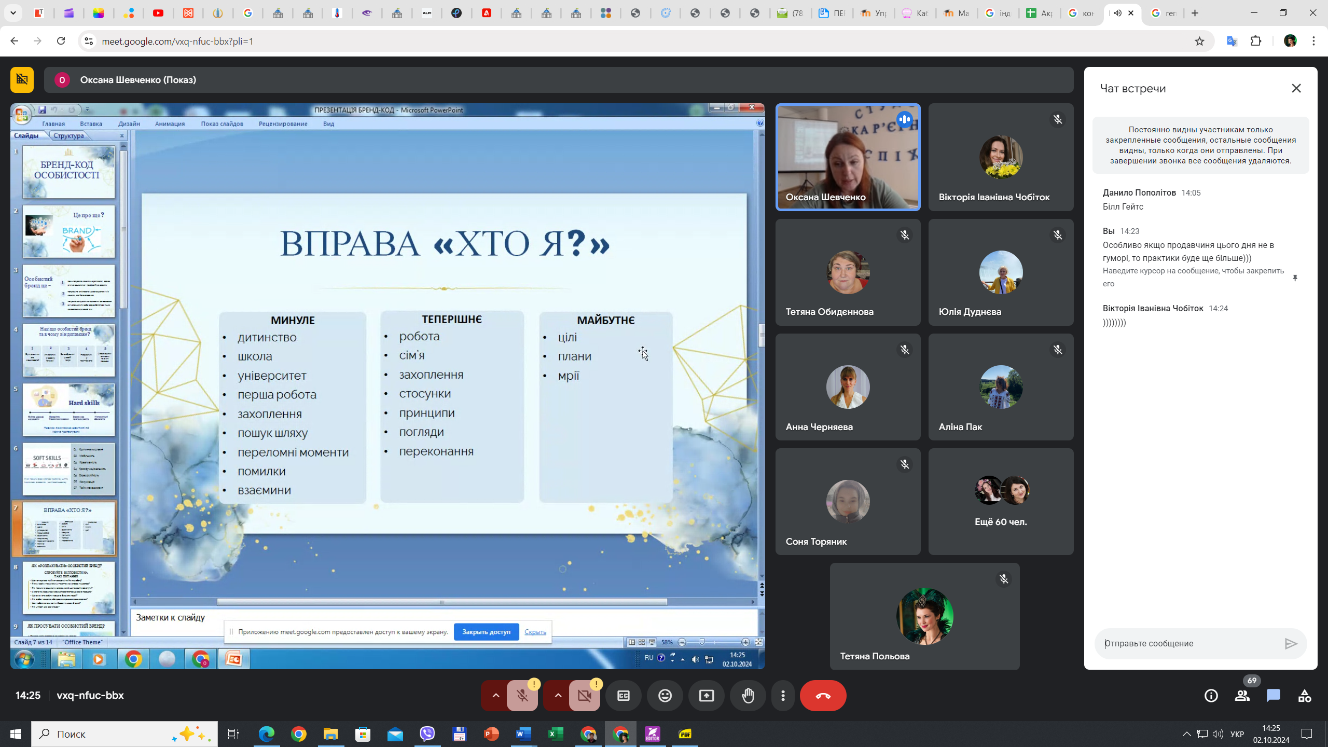
Task: Expand audio settings chevron beside microphone
Action: [495, 696]
